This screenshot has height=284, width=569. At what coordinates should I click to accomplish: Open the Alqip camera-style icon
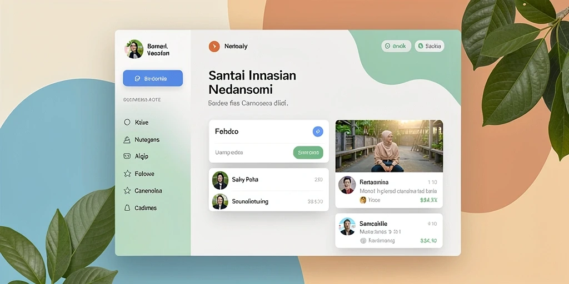(127, 156)
